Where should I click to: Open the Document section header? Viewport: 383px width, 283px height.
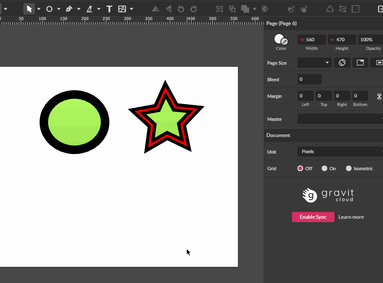coord(278,135)
